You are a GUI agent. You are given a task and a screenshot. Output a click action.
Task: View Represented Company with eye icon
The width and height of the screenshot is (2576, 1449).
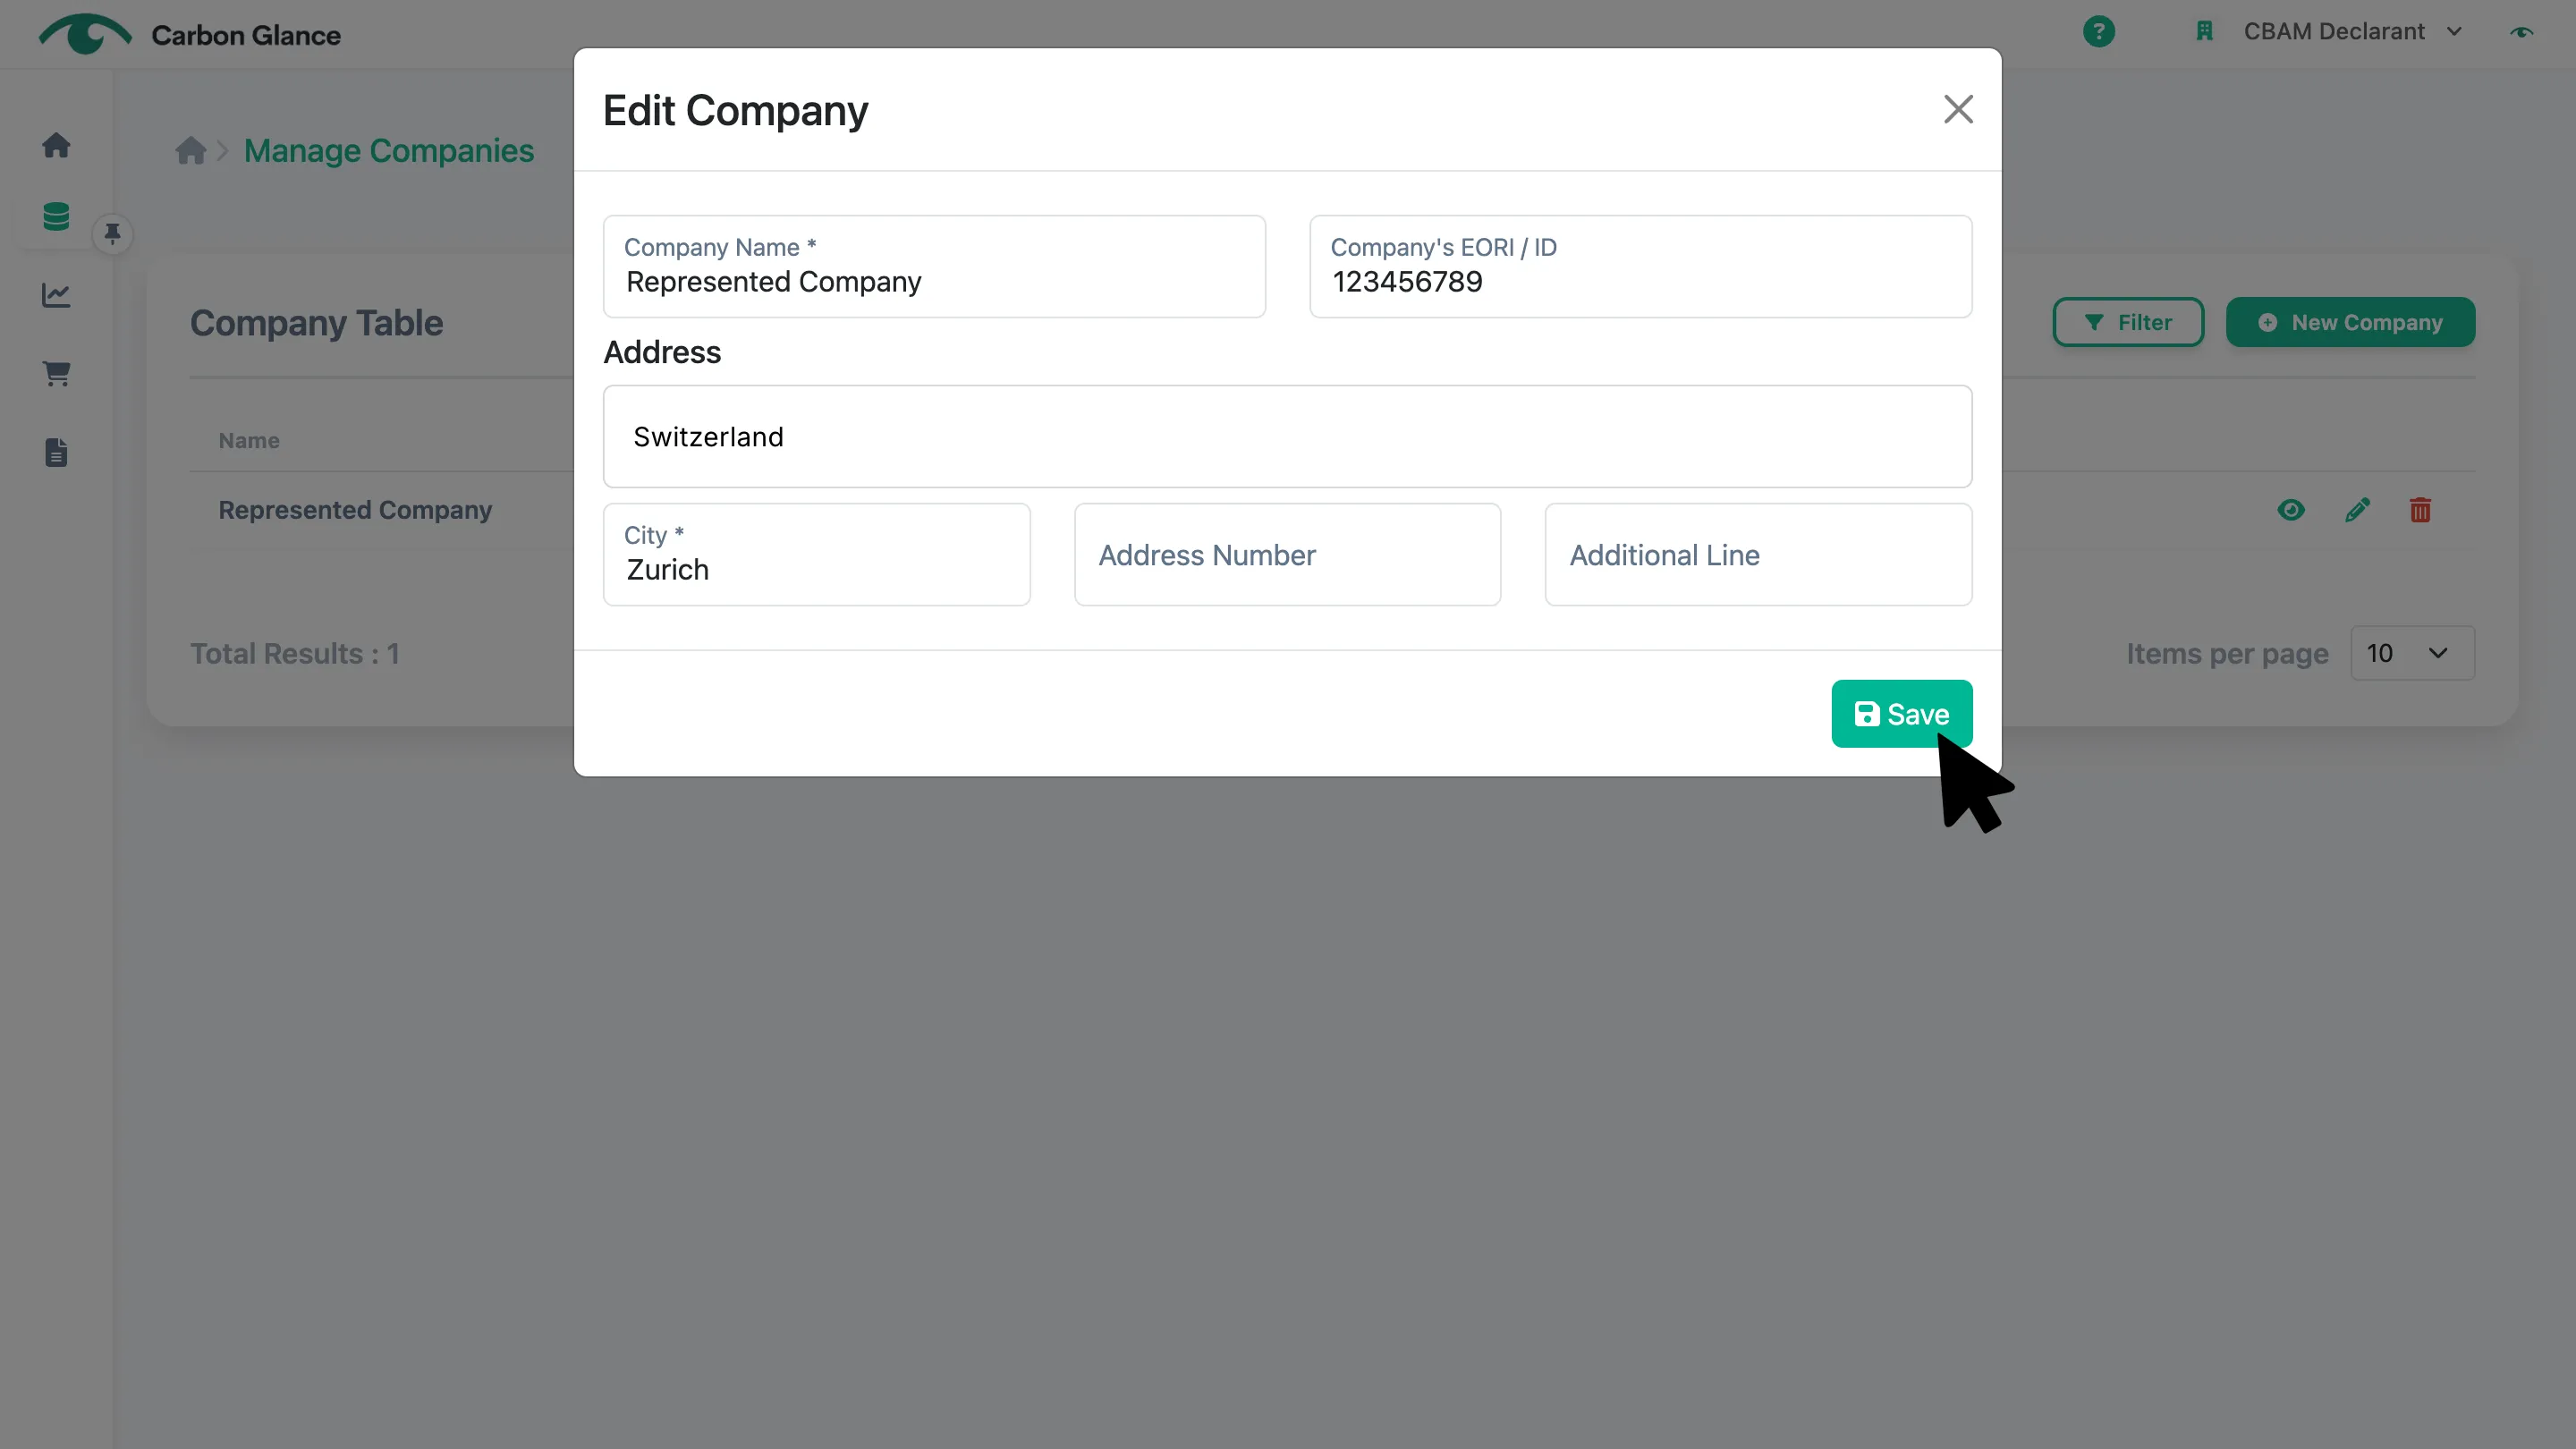coord(2291,511)
